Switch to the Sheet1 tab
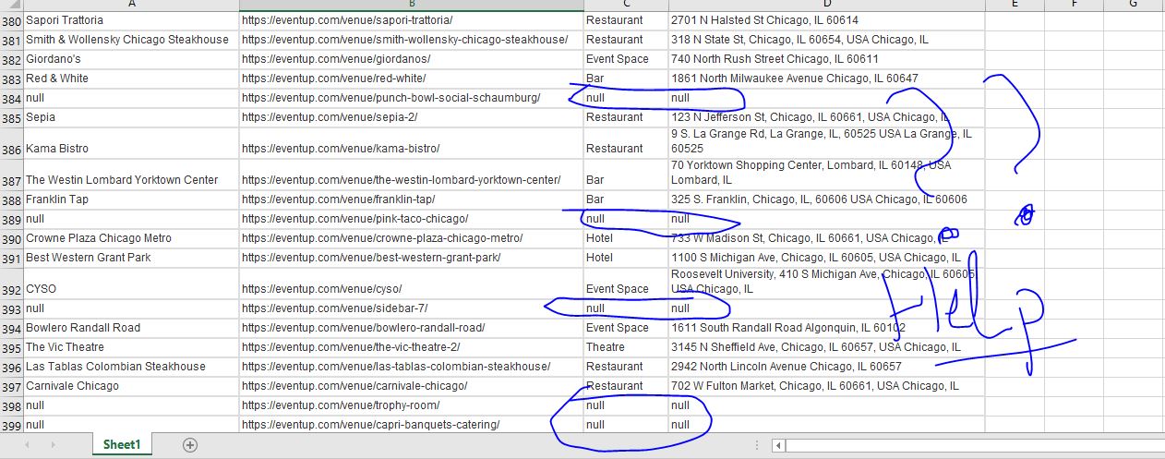The image size is (1165, 459). click(x=122, y=445)
